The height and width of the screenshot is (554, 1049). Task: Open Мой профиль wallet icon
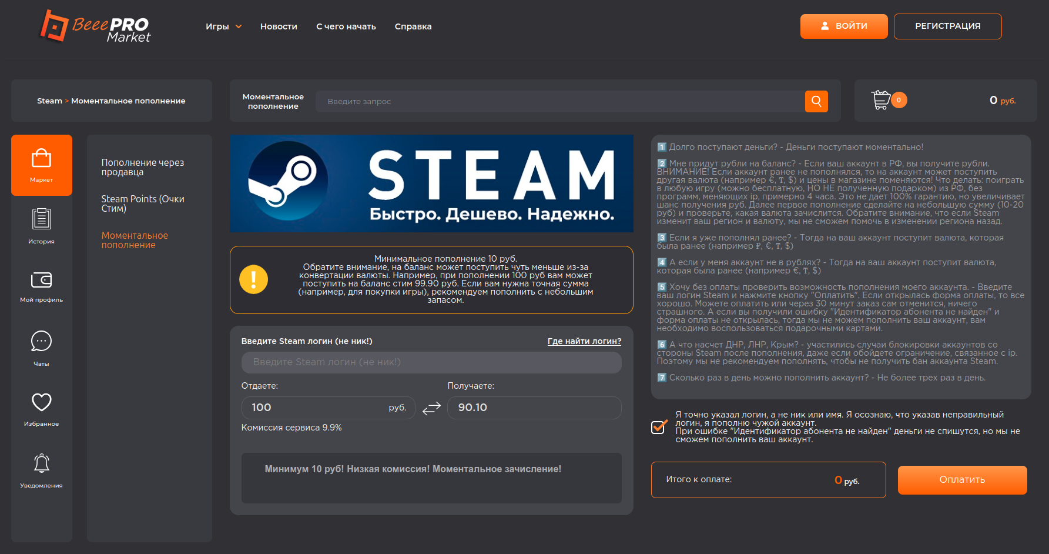[41, 280]
